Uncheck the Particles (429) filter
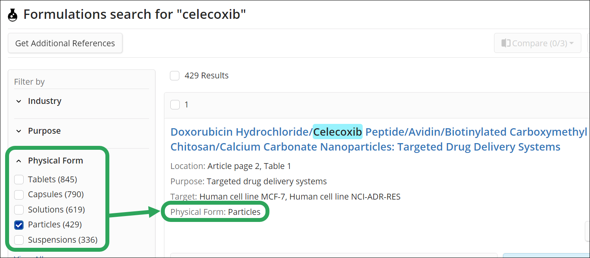 coord(19,225)
